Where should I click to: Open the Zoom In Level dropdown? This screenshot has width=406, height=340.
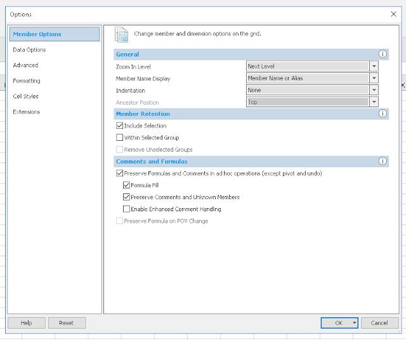point(374,66)
